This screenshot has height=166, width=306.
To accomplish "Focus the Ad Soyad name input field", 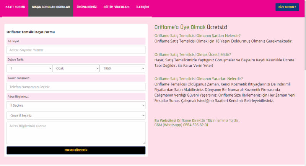I will (76, 50).
